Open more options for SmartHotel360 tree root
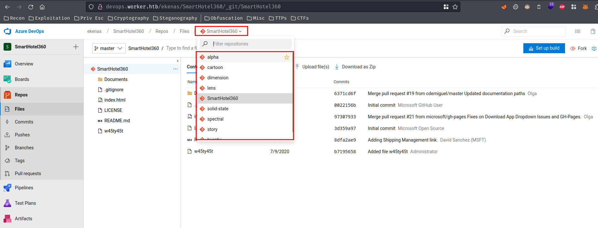The width and height of the screenshot is (598, 228). click(176, 69)
